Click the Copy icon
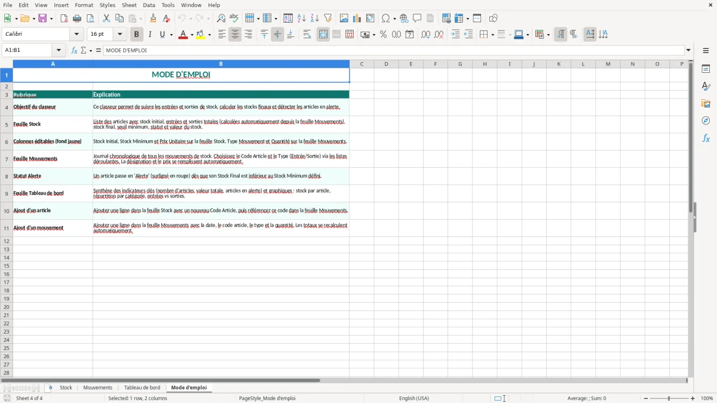Screen dimensions: 717x403 pyautogui.click(x=119, y=19)
